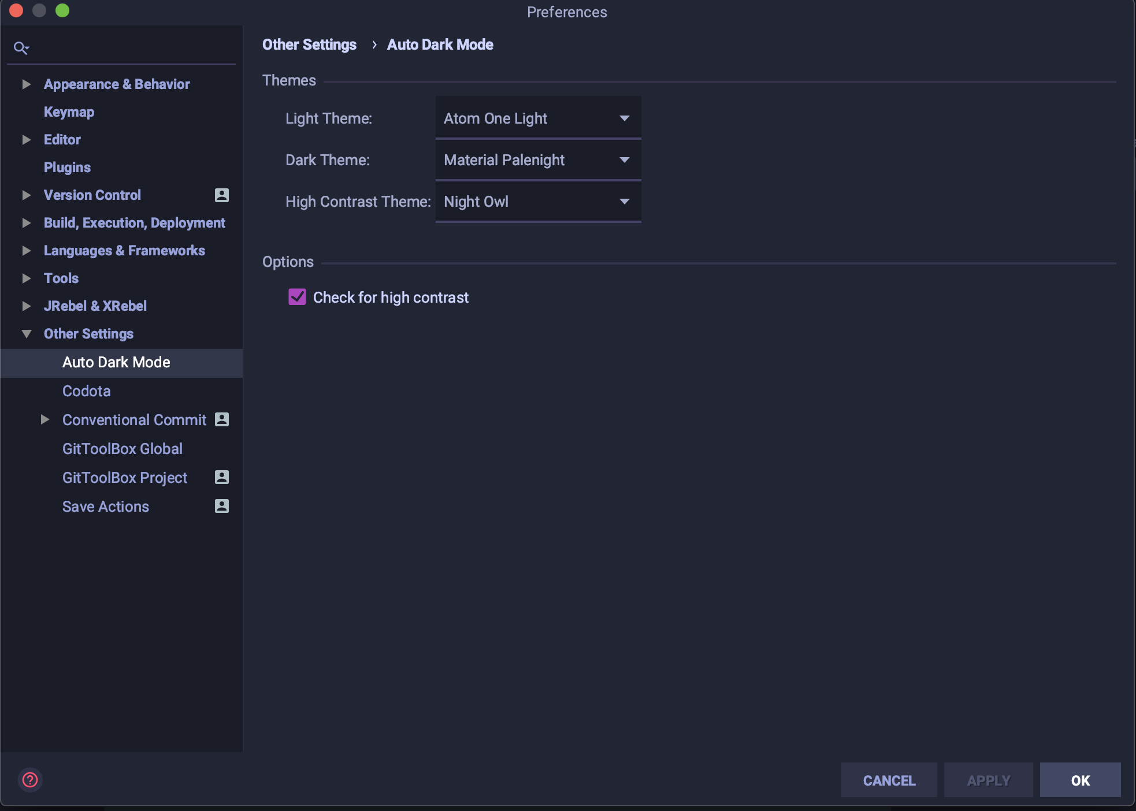Select Keymap in the settings sidebar

click(x=69, y=111)
